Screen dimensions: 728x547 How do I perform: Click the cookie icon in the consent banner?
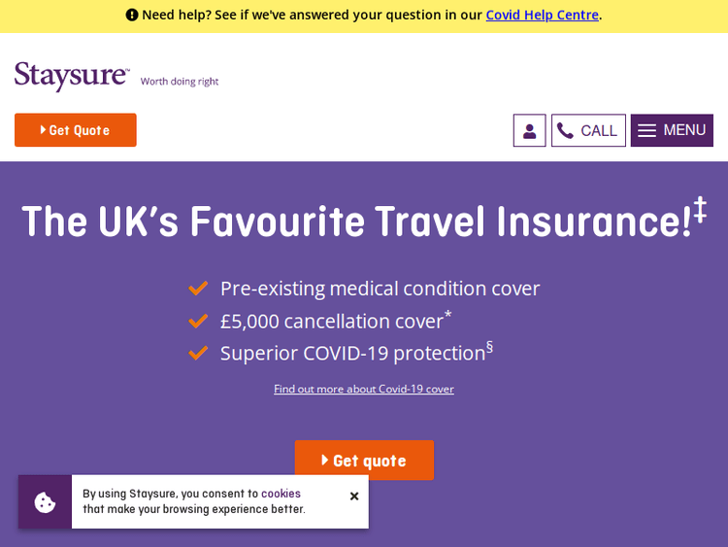click(45, 502)
